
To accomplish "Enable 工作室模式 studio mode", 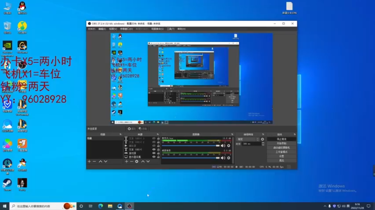I will (282, 152).
